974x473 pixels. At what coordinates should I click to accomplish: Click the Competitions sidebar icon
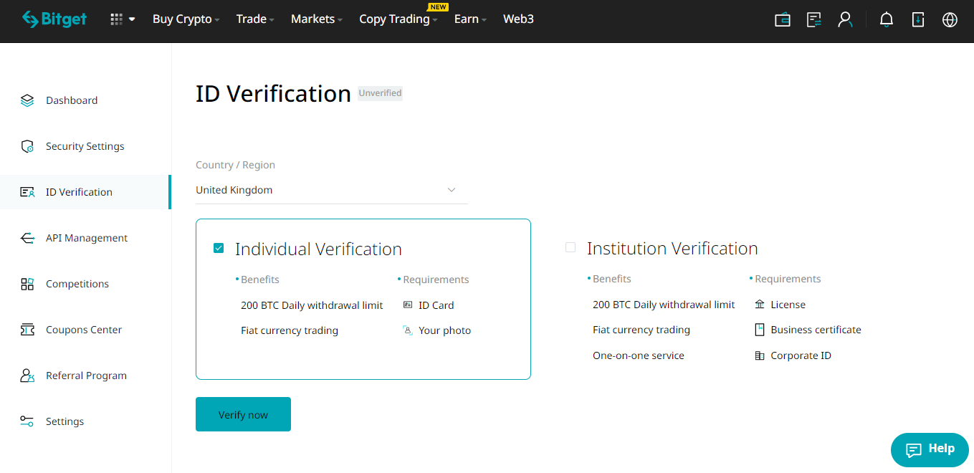pos(27,284)
